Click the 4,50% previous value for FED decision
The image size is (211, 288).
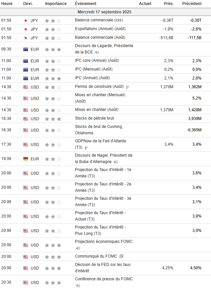[x=196, y=268]
